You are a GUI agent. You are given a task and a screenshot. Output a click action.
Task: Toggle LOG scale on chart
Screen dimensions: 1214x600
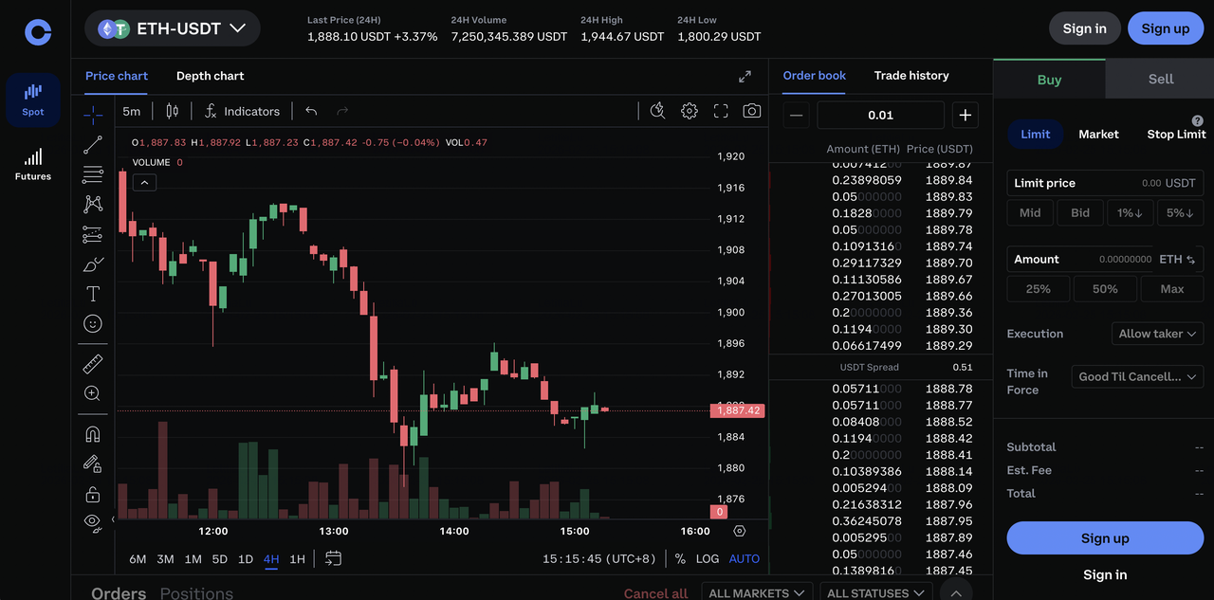pyautogui.click(x=708, y=558)
